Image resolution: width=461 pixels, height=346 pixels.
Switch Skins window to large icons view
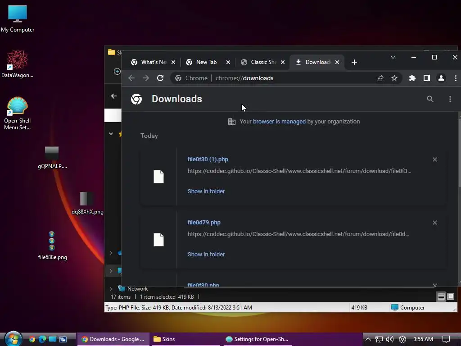[450, 296]
